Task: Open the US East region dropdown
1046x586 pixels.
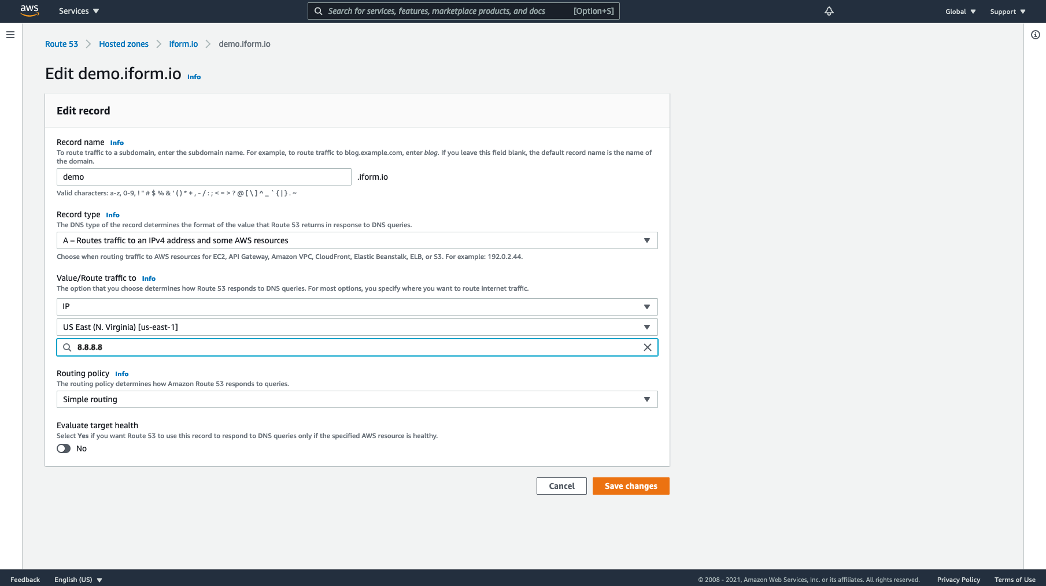Action: coord(357,327)
